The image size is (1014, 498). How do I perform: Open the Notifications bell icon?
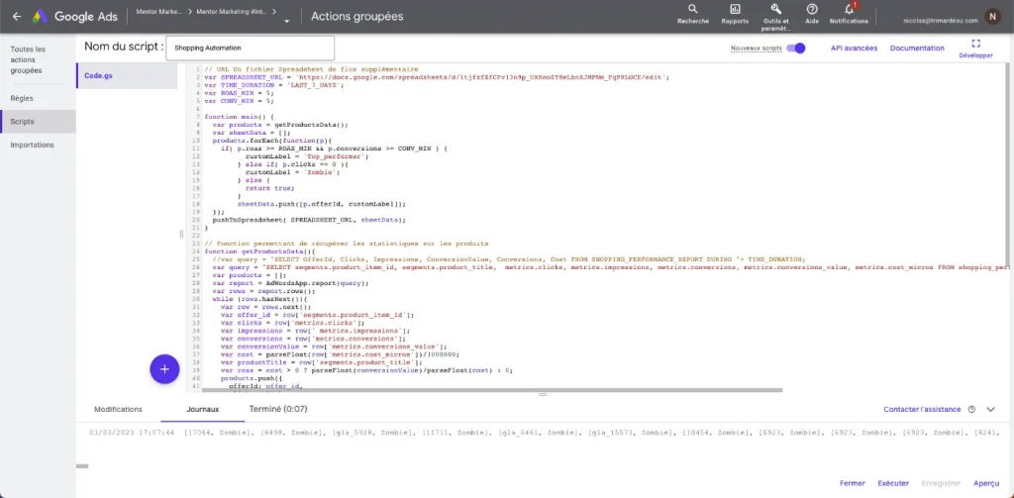[849, 9]
